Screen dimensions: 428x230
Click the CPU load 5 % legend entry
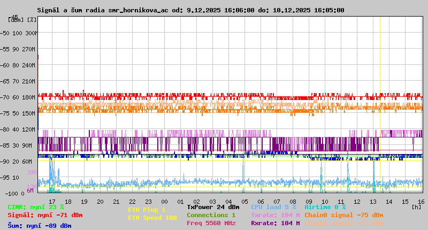point(273,206)
